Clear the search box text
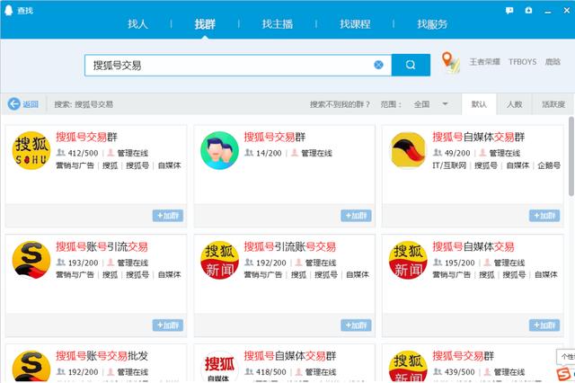The height and width of the screenshot is (383, 575). [x=378, y=65]
